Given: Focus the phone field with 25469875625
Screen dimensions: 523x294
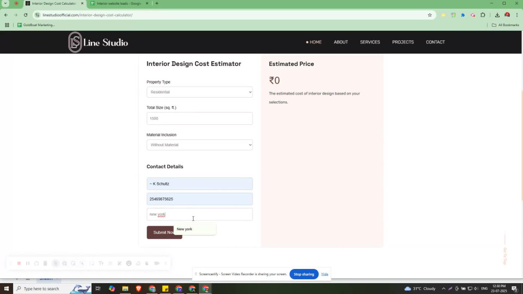Looking at the screenshot, I should [x=199, y=199].
